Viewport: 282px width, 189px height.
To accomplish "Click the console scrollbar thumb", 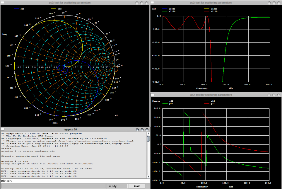I will 148,139.
